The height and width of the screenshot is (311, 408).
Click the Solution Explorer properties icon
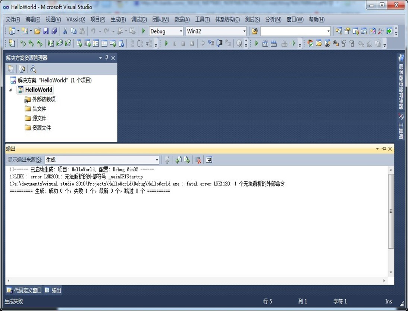[x=11, y=69]
